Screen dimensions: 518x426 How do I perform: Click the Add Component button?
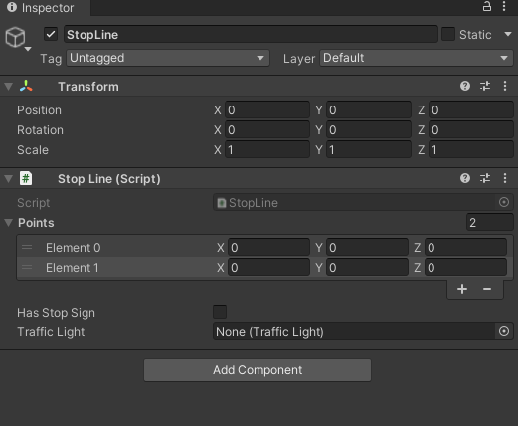(x=258, y=370)
